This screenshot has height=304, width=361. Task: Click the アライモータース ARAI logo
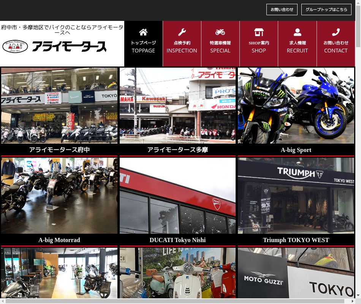click(x=55, y=46)
